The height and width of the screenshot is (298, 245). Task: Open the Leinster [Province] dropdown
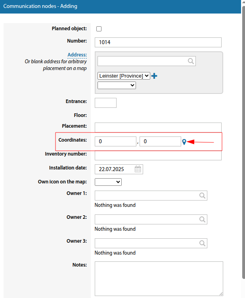click(x=124, y=76)
